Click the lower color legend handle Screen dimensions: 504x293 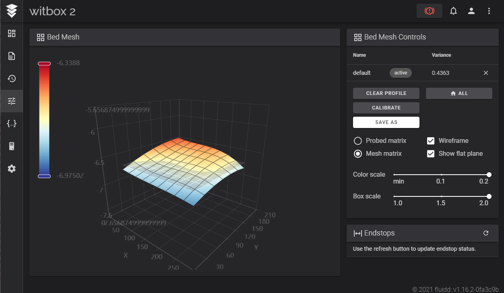[44, 176]
